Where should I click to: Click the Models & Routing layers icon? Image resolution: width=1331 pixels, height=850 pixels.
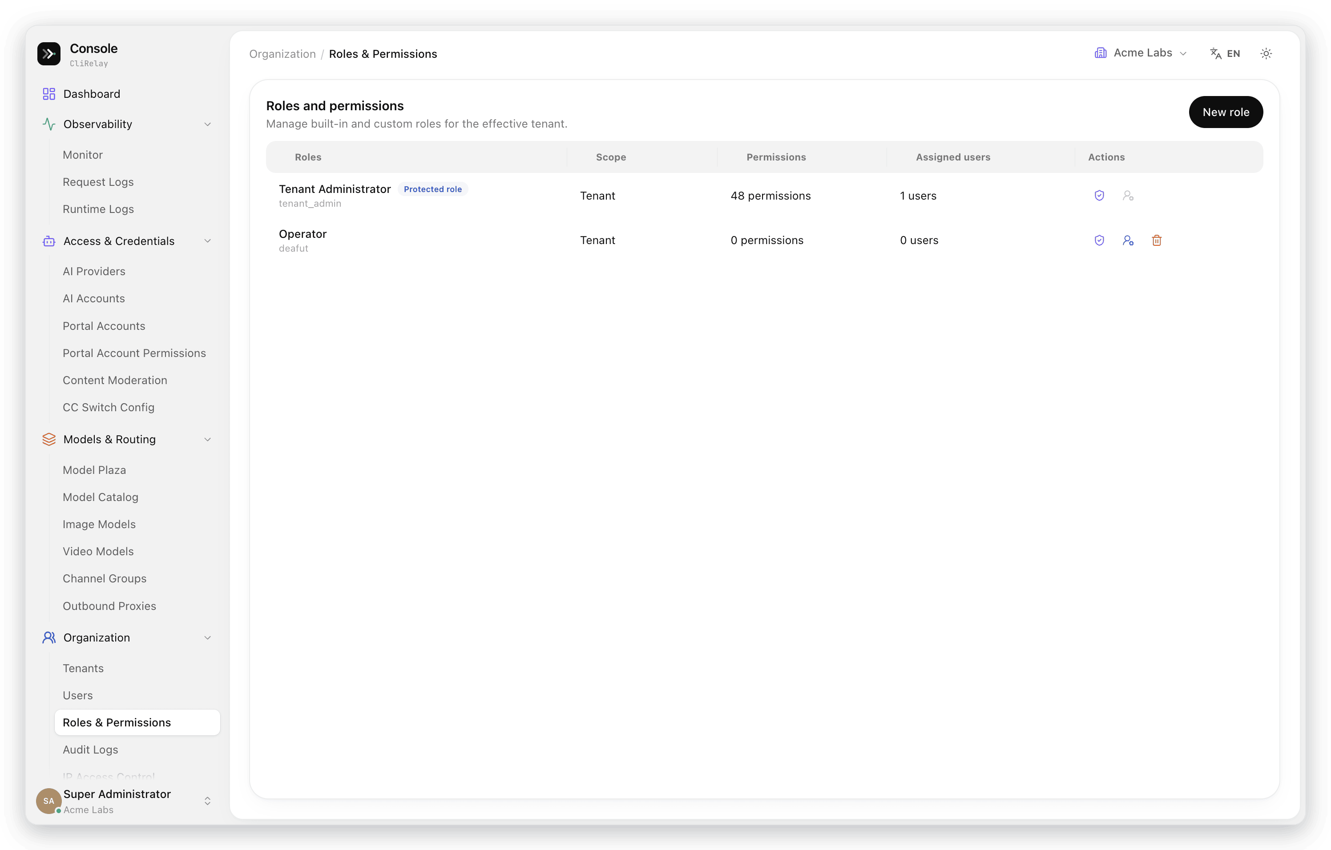(x=48, y=440)
